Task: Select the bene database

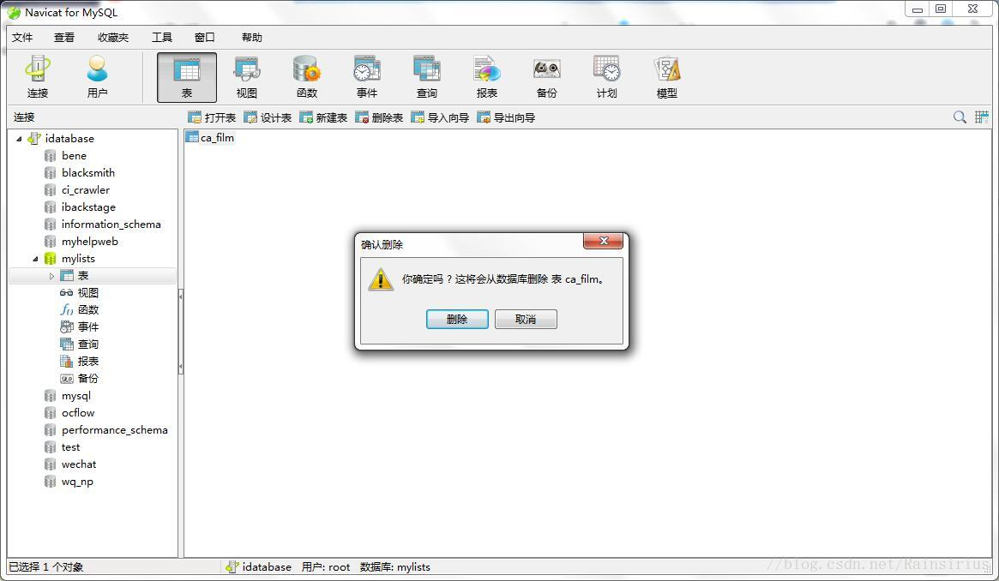Action: 74,155
